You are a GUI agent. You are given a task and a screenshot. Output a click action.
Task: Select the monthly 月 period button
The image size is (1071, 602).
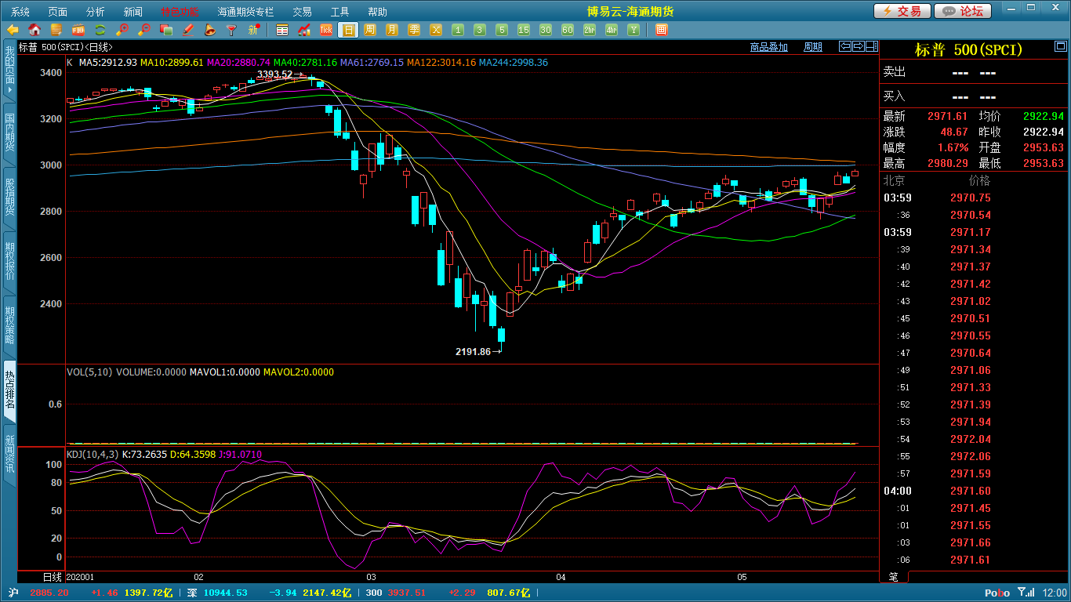click(392, 30)
